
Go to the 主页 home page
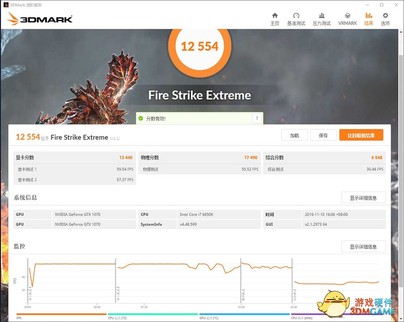275,19
